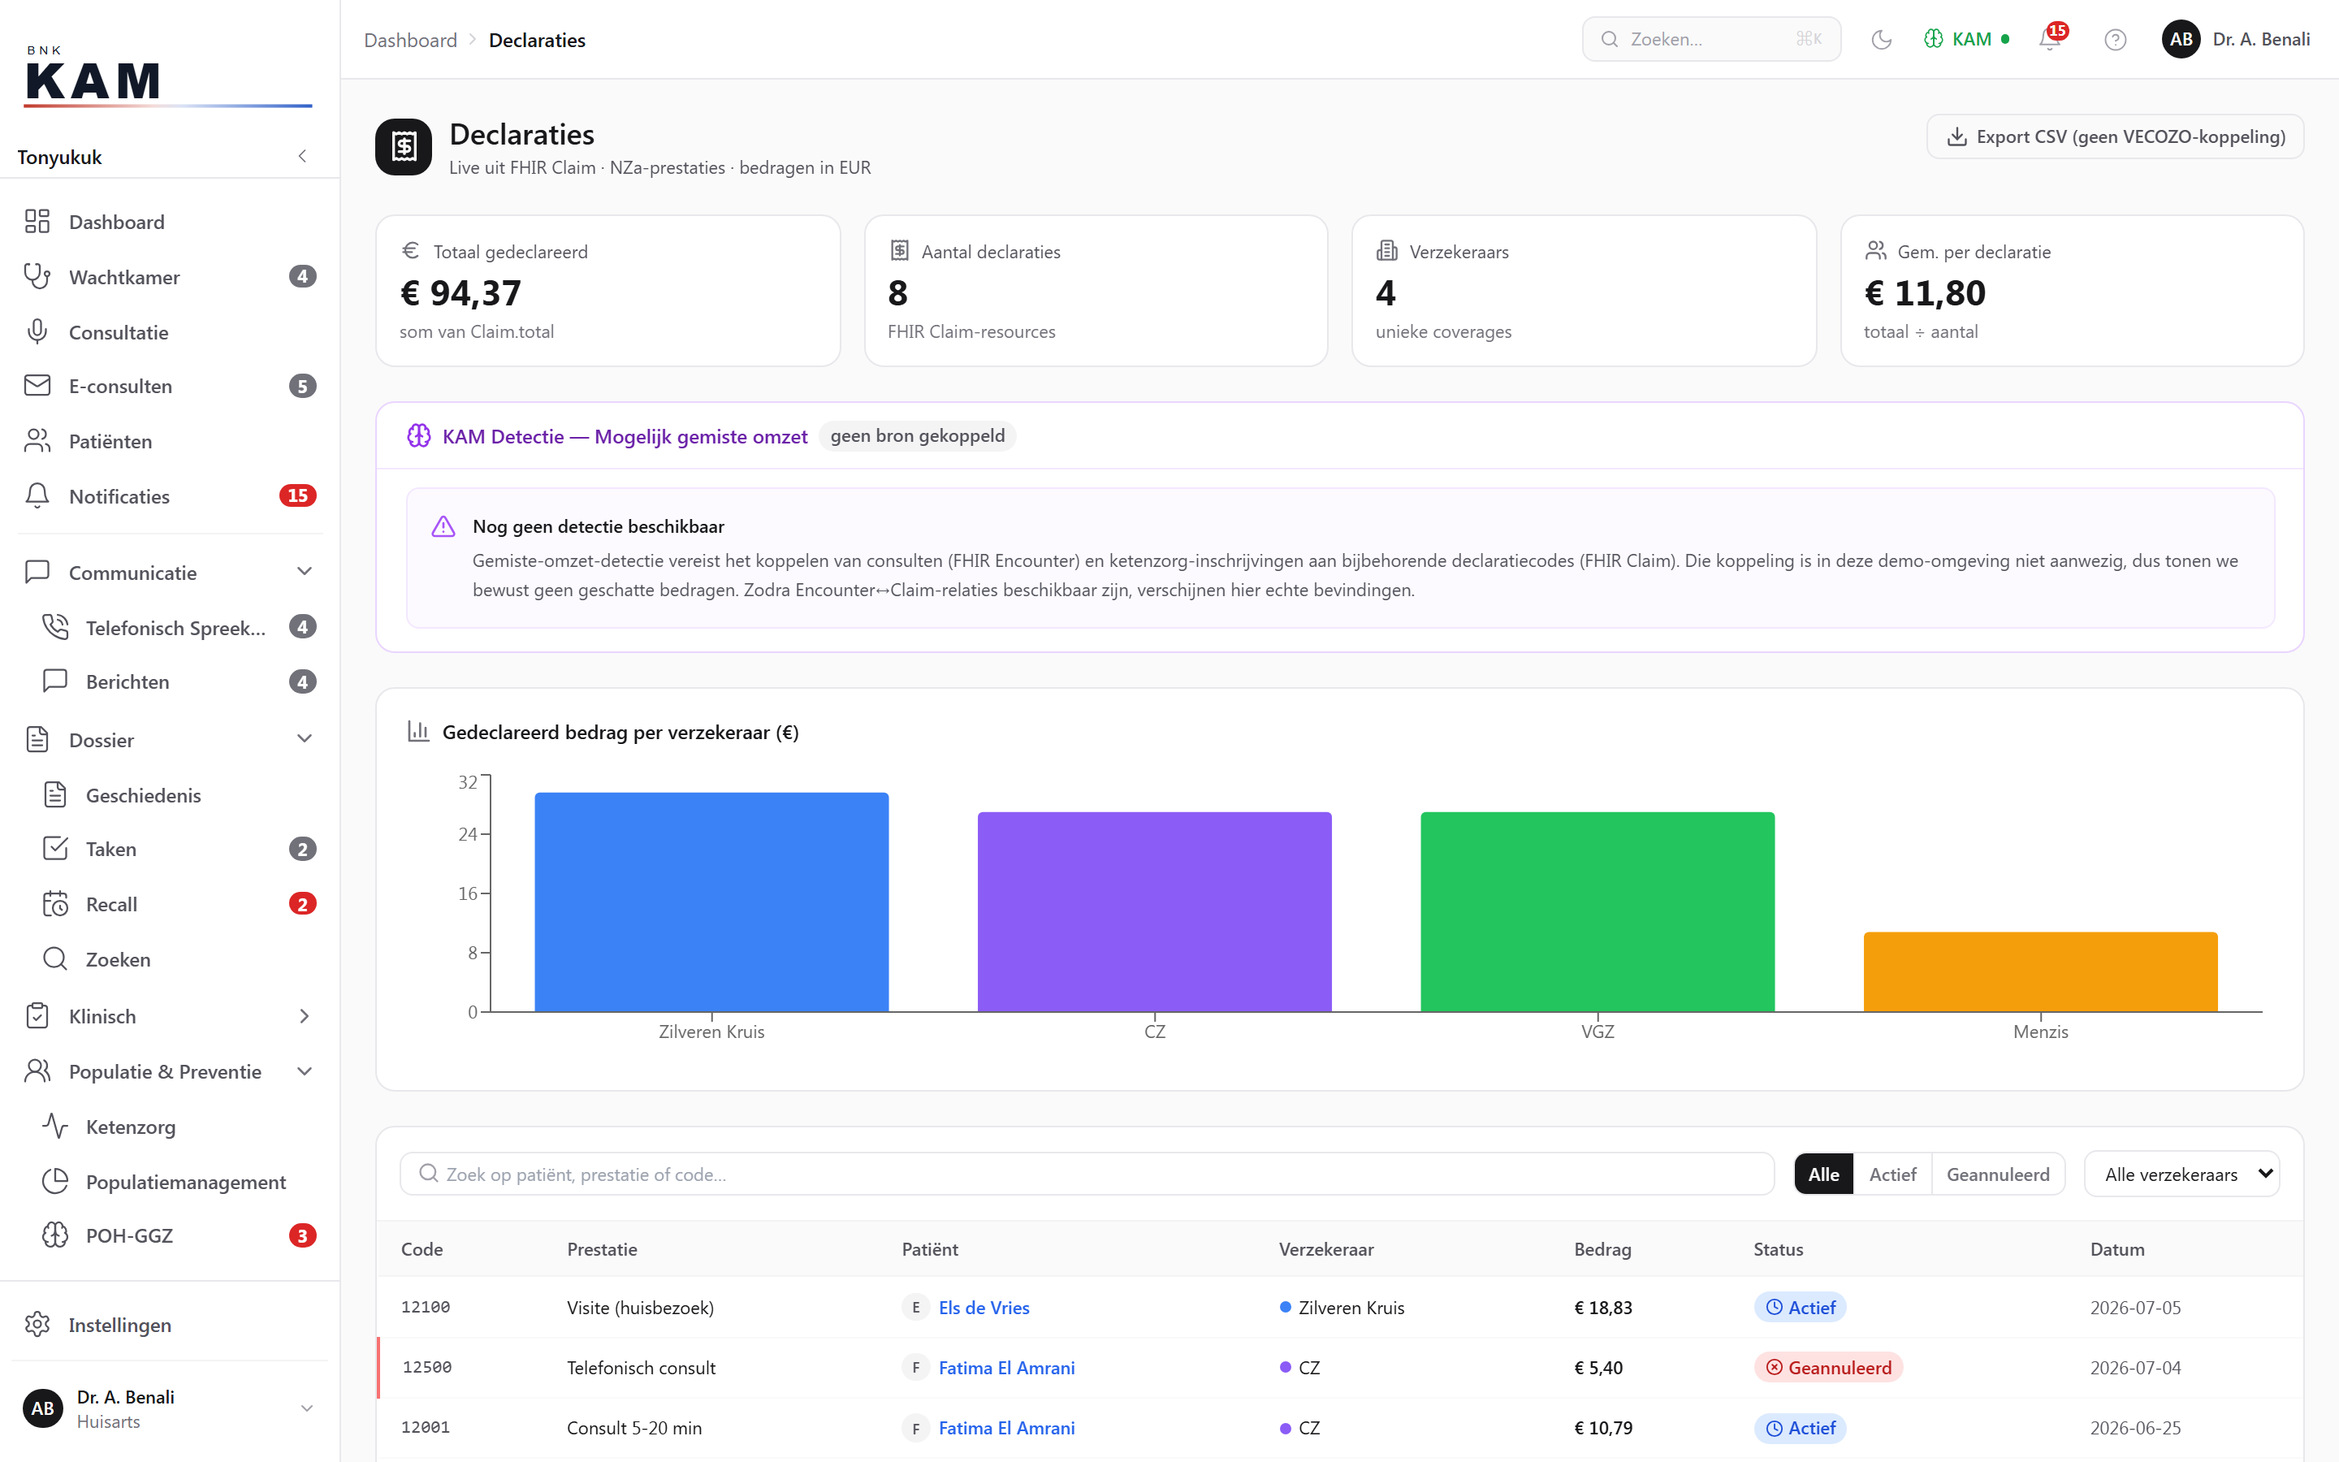This screenshot has width=2339, height=1462.
Task: Open Alle verzekeraars dropdown
Action: tap(2182, 1174)
